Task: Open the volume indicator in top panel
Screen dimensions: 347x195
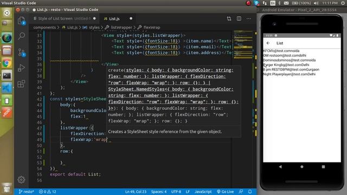Action: 316,3
